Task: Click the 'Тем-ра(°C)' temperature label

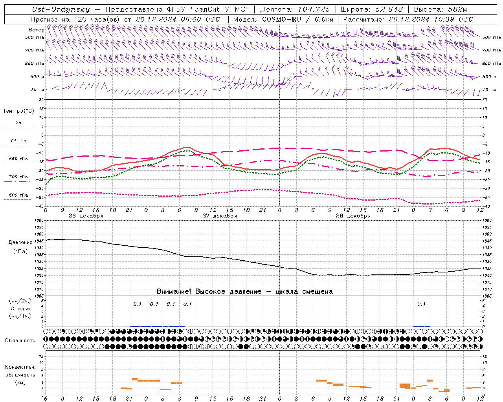Action: tap(18, 111)
